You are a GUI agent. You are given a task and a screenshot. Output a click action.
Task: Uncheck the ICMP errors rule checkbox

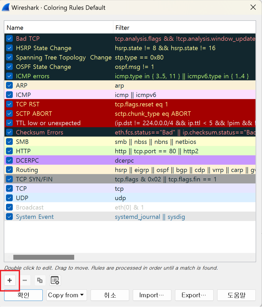pyautogui.click(x=9, y=76)
